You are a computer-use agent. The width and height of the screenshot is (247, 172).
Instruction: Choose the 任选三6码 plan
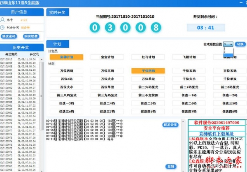(x=66, y=112)
